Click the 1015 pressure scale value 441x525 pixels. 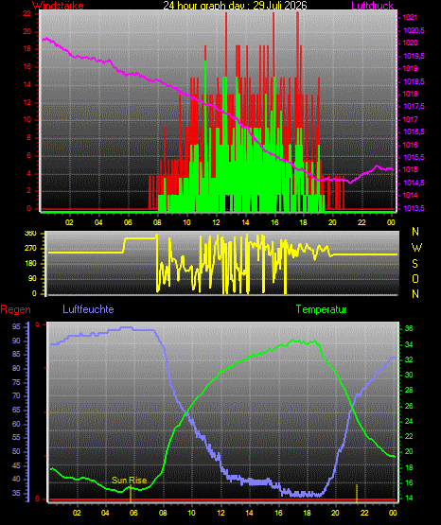coord(410,169)
